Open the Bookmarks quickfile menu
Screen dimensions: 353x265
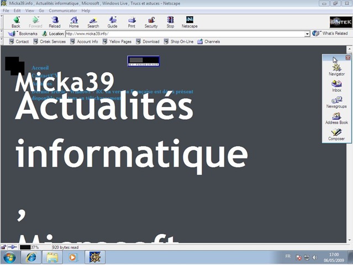(x=23, y=34)
